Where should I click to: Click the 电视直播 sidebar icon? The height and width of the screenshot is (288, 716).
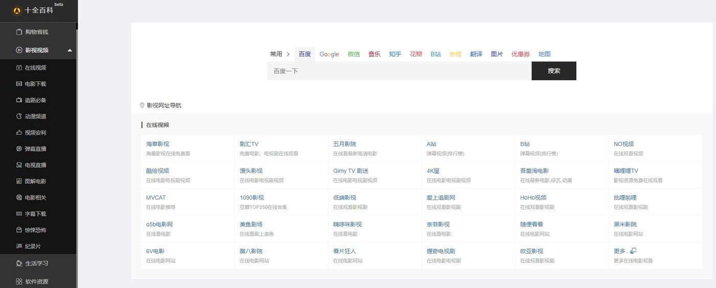pos(19,165)
